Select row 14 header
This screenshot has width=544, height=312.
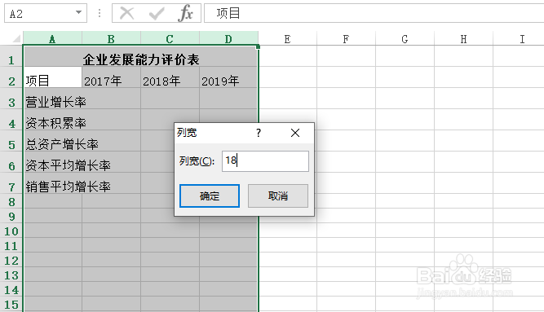coord(11,289)
